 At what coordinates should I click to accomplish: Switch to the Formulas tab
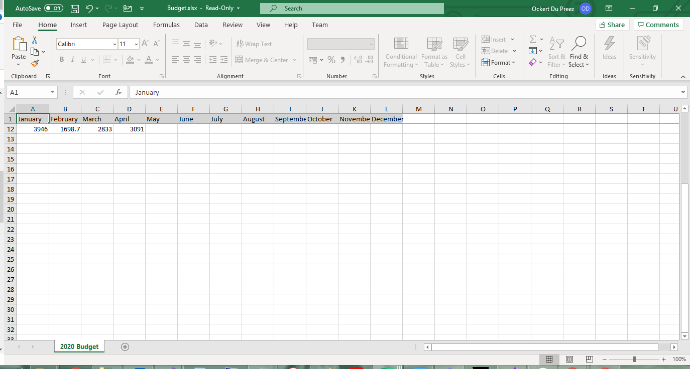click(x=166, y=25)
